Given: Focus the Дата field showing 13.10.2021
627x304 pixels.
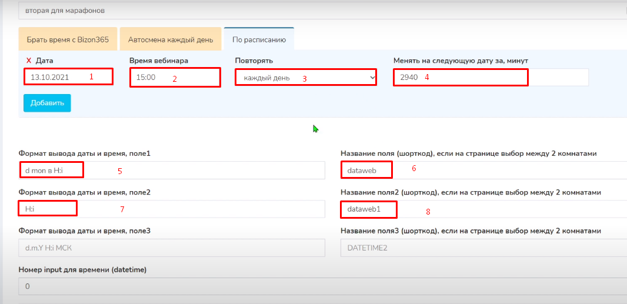Looking at the screenshot, I should pos(68,77).
